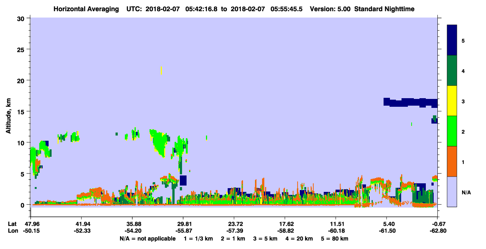The image size is (486, 249).
Task: Click 'N/A = not applicable' legend text
Action: (147, 239)
